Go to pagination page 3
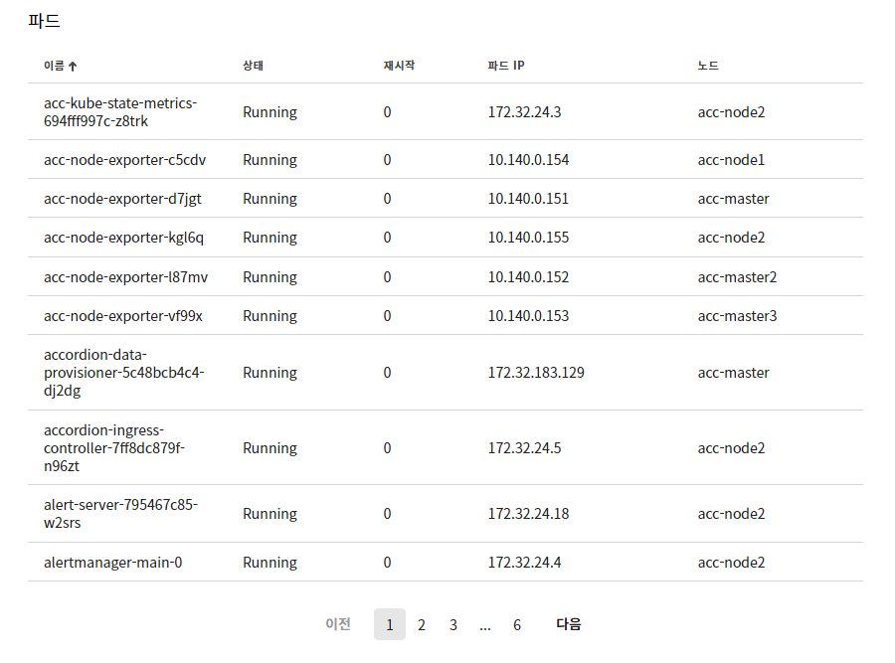 tap(453, 625)
